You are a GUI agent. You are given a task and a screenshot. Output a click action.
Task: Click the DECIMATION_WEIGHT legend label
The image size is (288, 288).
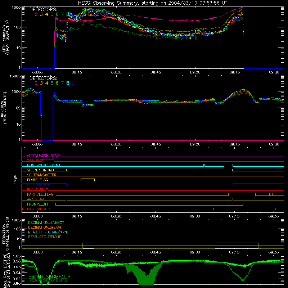tap(46, 227)
